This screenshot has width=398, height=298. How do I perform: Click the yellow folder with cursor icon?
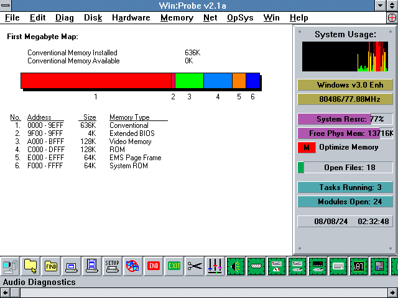point(30,266)
